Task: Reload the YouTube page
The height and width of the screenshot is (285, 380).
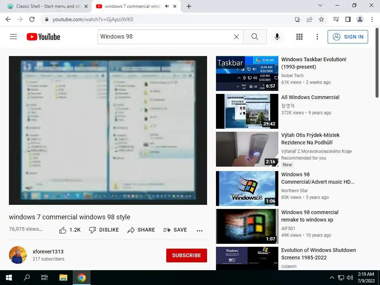Action: (32, 19)
